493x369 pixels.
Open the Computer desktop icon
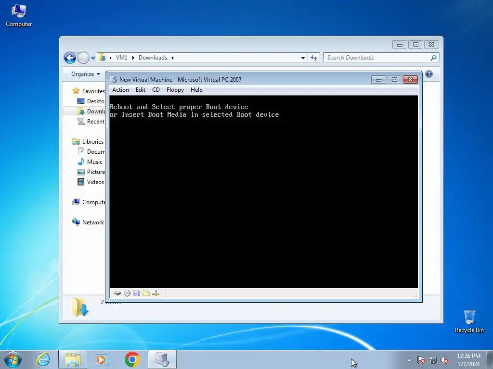click(x=19, y=16)
